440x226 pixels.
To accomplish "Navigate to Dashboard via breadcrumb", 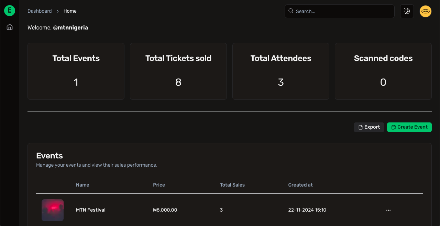I will click(x=40, y=11).
